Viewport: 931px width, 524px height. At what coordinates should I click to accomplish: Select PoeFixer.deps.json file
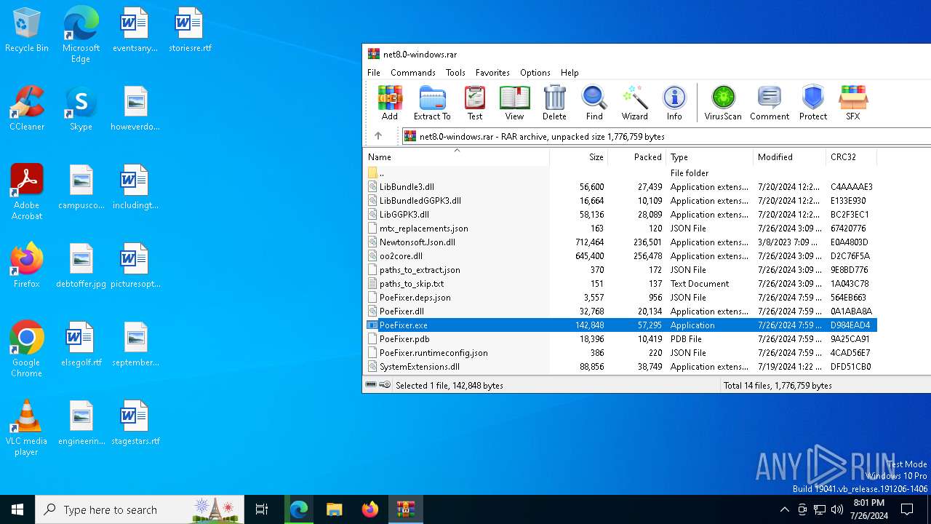[620, 298]
